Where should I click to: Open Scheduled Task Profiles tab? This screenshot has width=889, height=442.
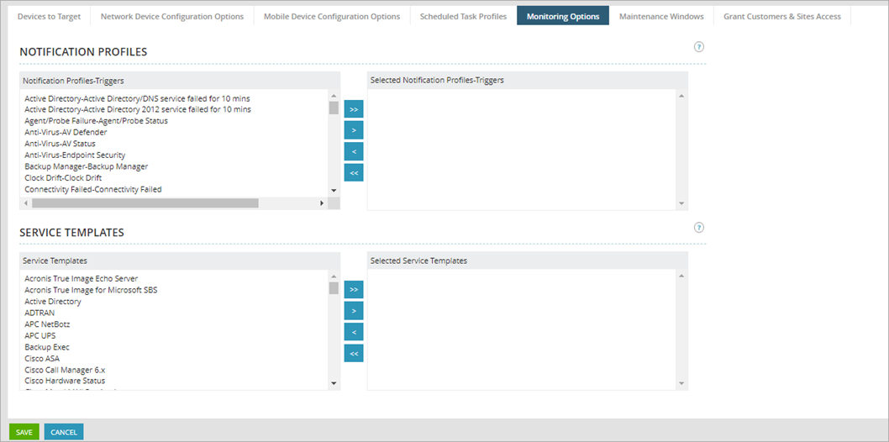click(x=463, y=16)
